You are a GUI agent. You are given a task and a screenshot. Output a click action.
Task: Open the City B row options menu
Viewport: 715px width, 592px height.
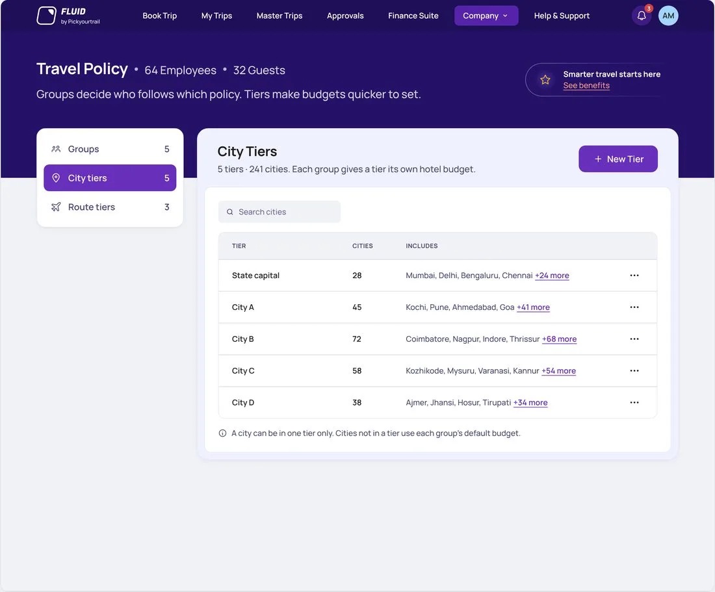[634, 339]
